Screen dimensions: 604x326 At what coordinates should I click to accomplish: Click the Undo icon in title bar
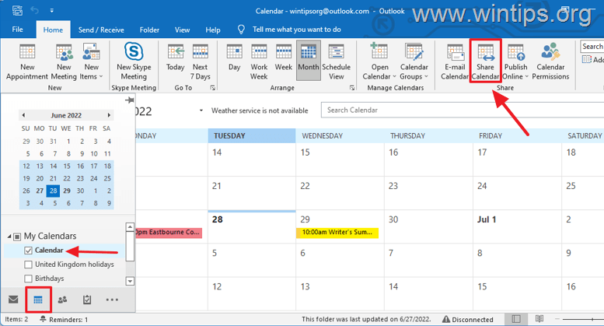(x=35, y=10)
